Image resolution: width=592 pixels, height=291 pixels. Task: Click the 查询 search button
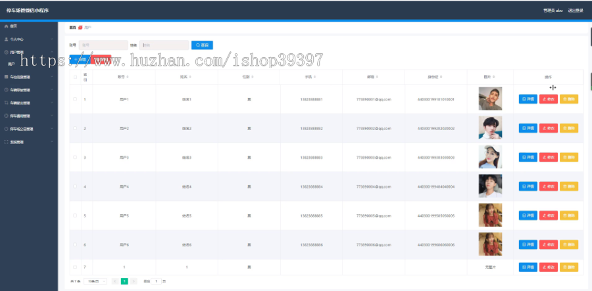point(202,45)
